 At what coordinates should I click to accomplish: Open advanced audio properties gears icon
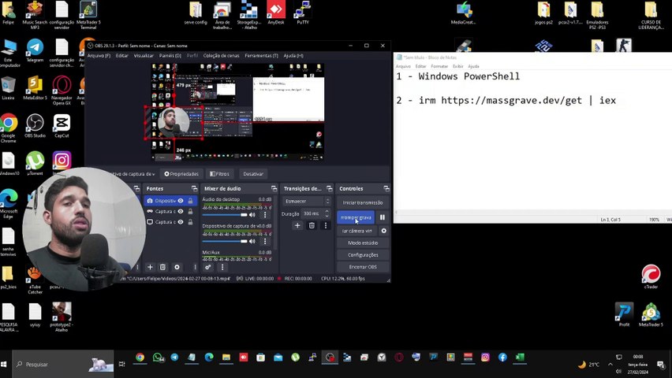tap(208, 267)
